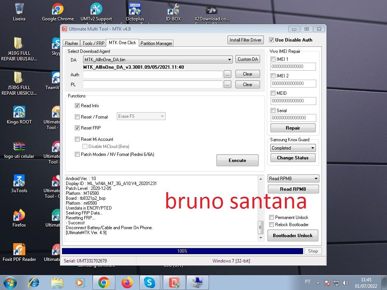The image size is (387, 290).
Task: Click the Change Status button
Action: coord(293,158)
